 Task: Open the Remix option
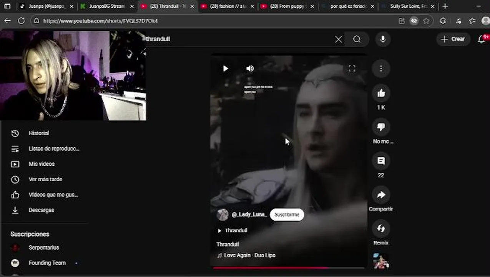tap(381, 229)
